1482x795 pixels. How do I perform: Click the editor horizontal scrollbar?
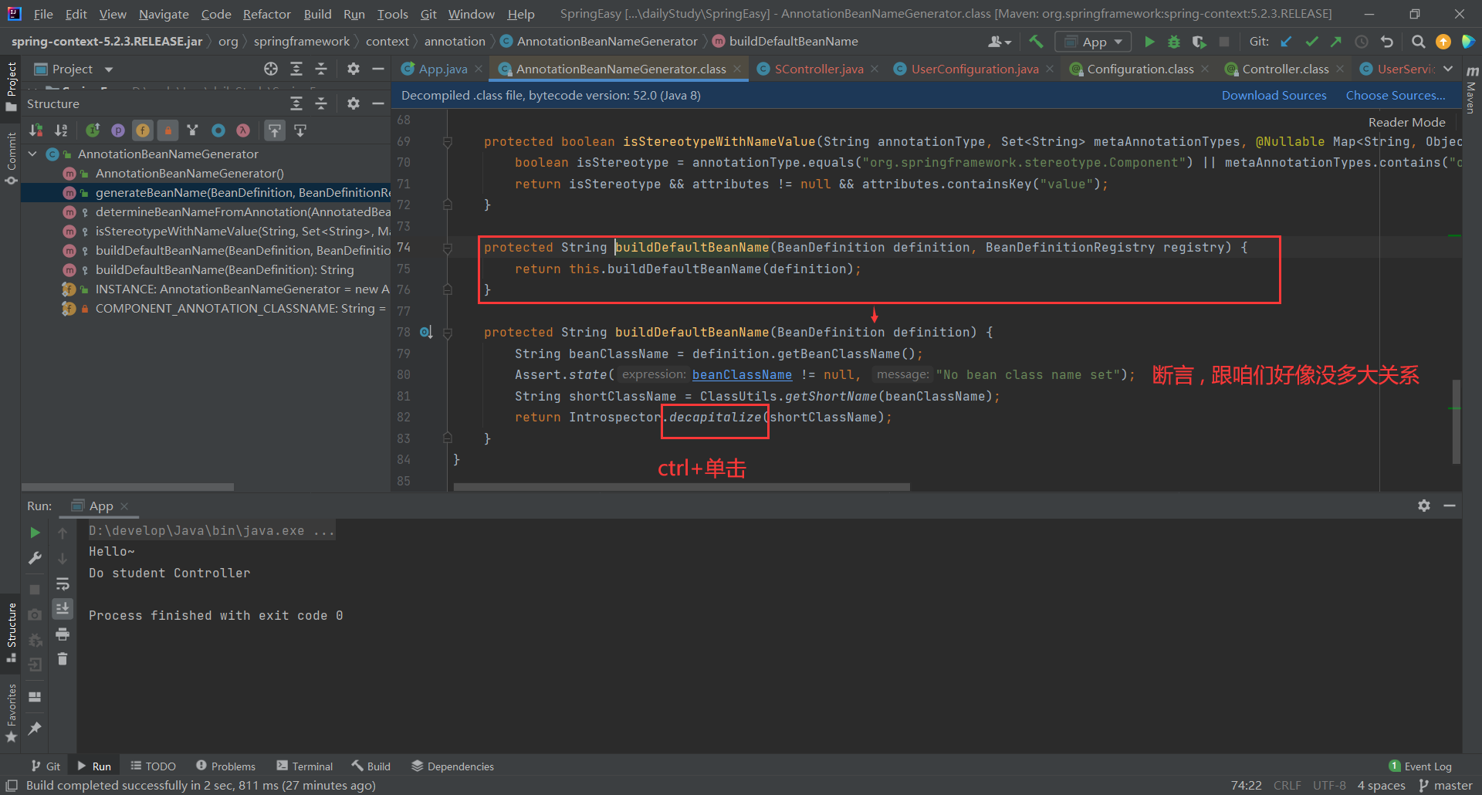coord(682,487)
